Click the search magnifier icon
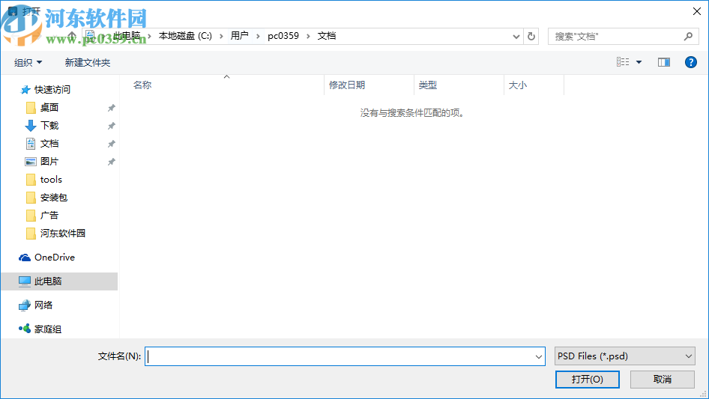This screenshot has height=399, width=709. click(x=688, y=36)
